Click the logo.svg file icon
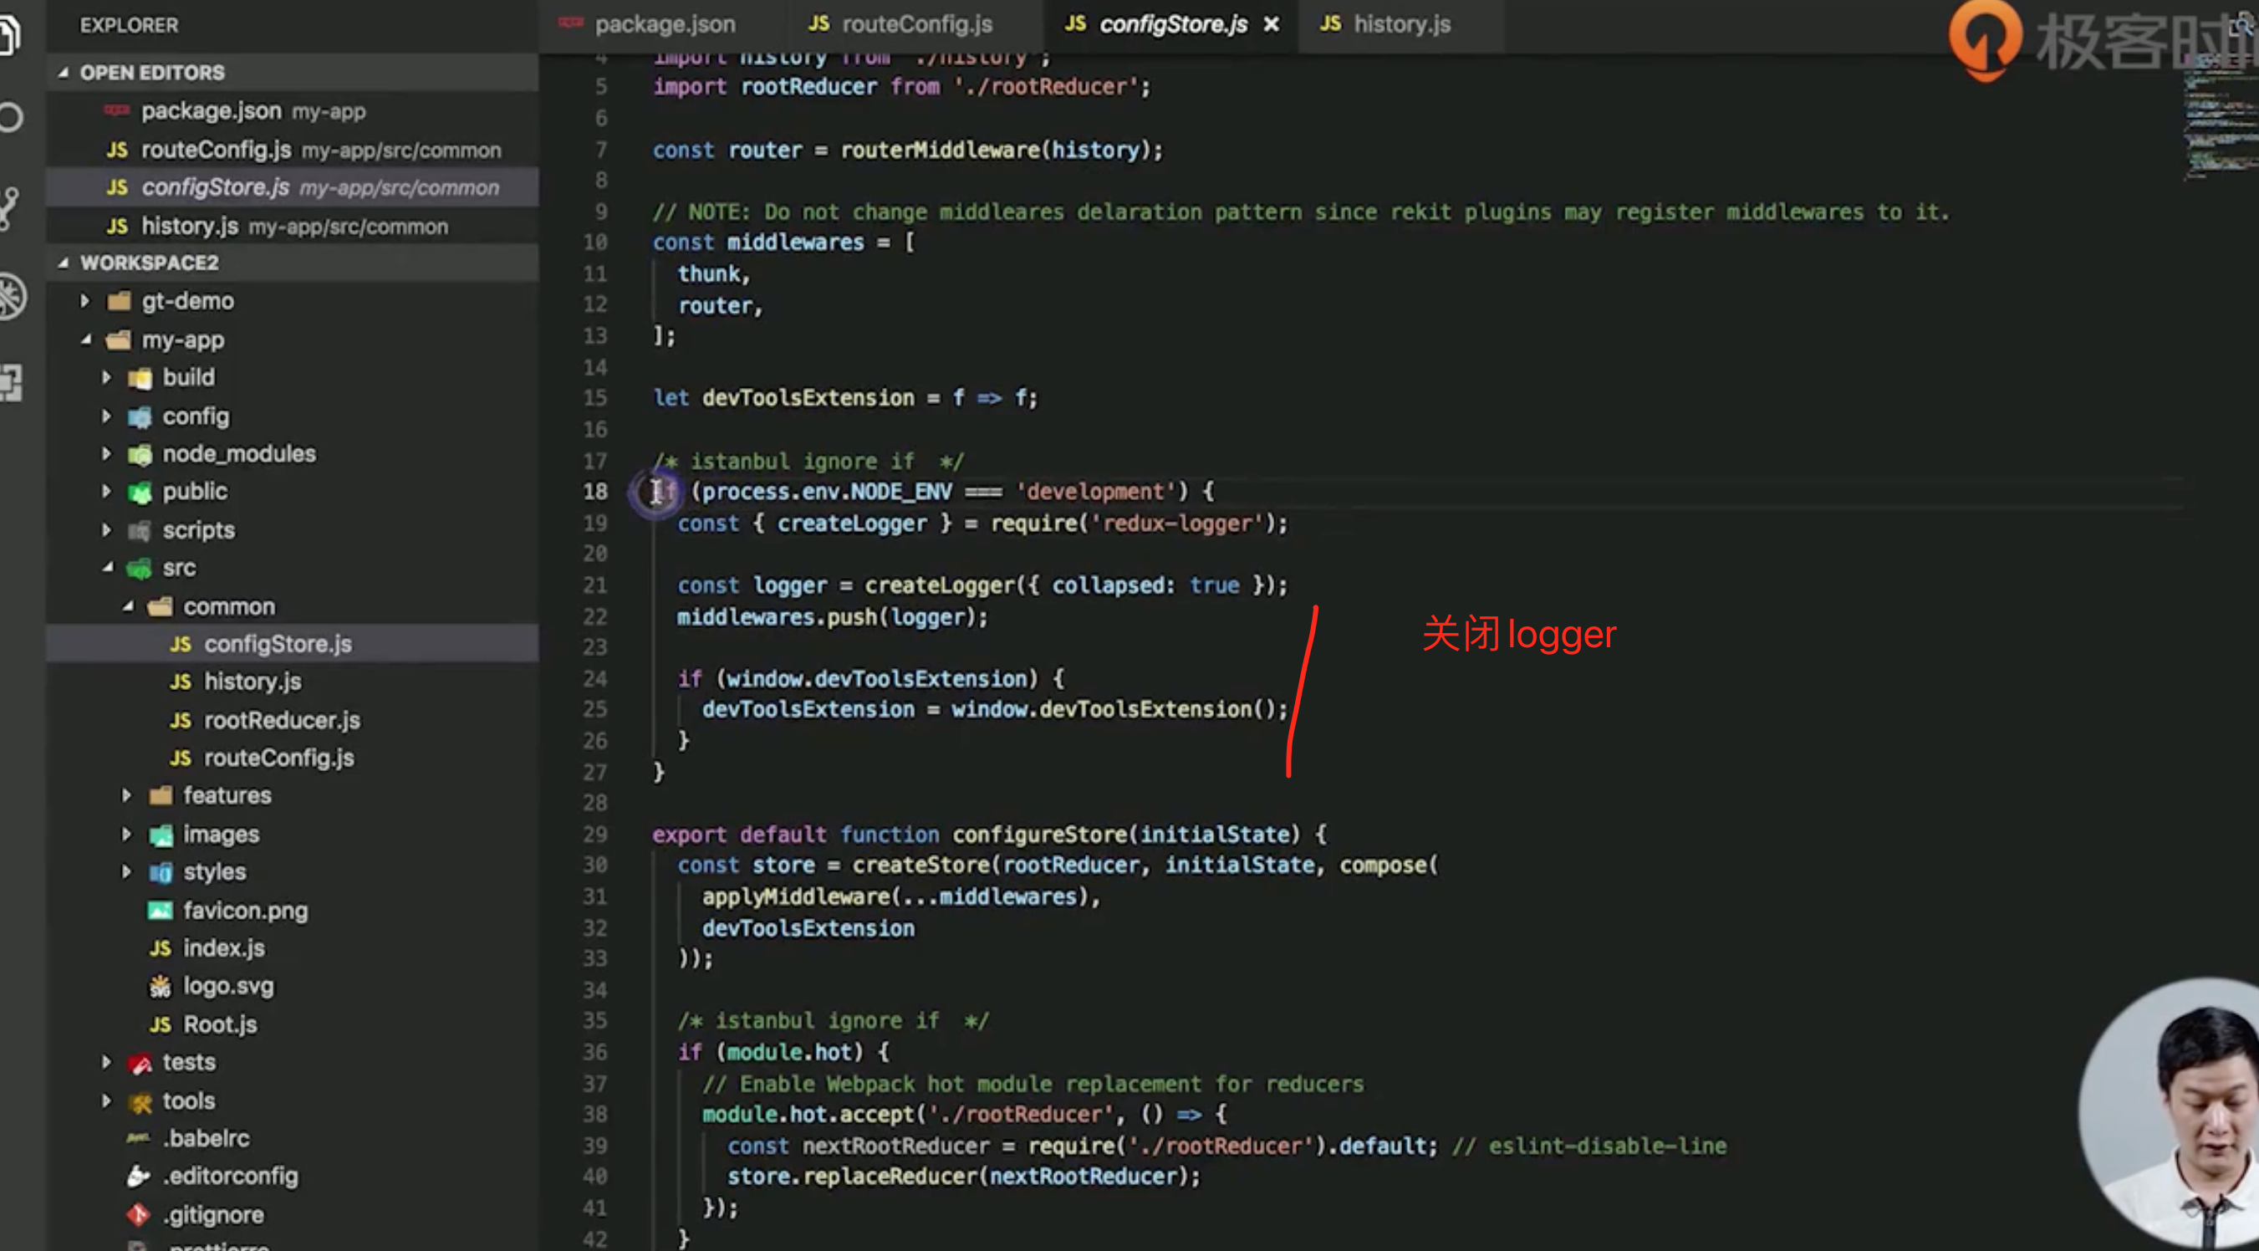Image resolution: width=2259 pixels, height=1251 pixels. (x=160, y=987)
